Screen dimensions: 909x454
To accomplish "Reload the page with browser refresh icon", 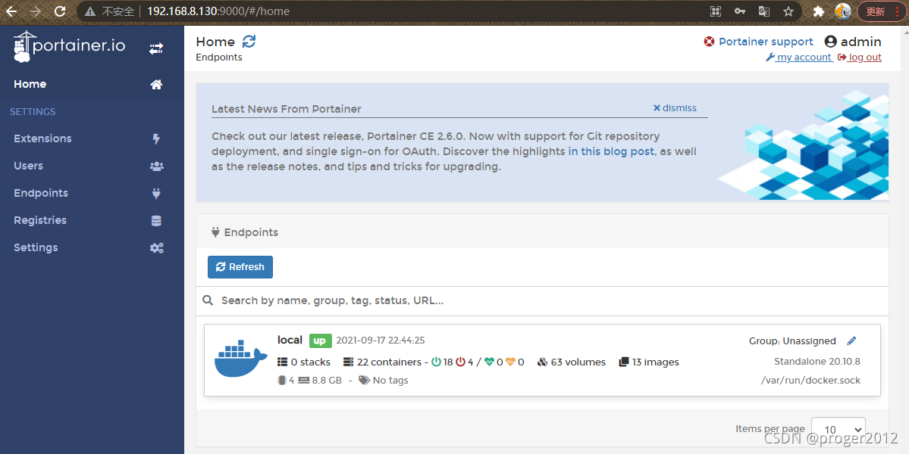I will point(59,11).
